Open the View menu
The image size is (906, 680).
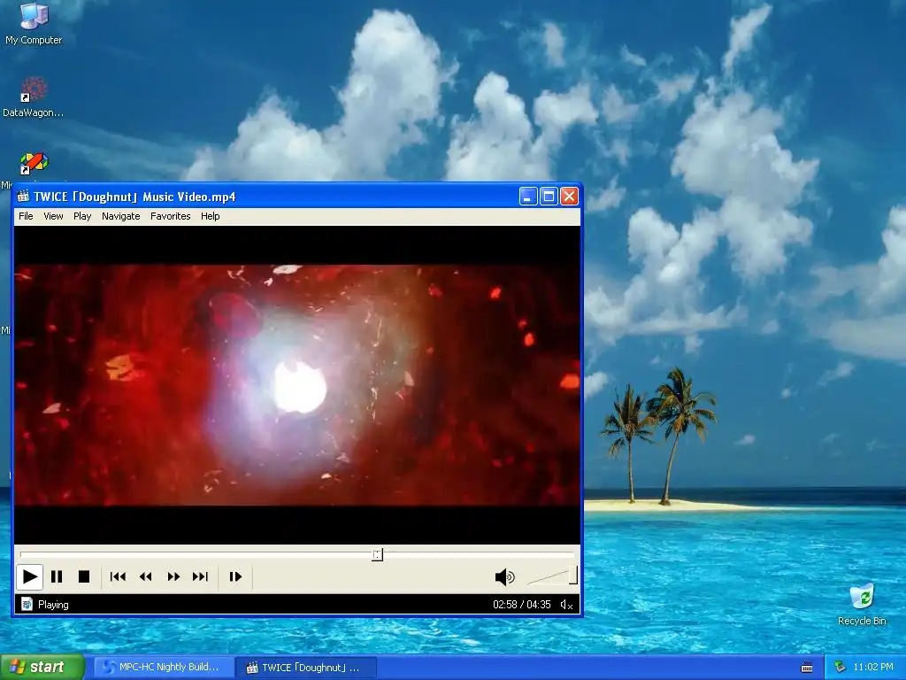tap(53, 216)
